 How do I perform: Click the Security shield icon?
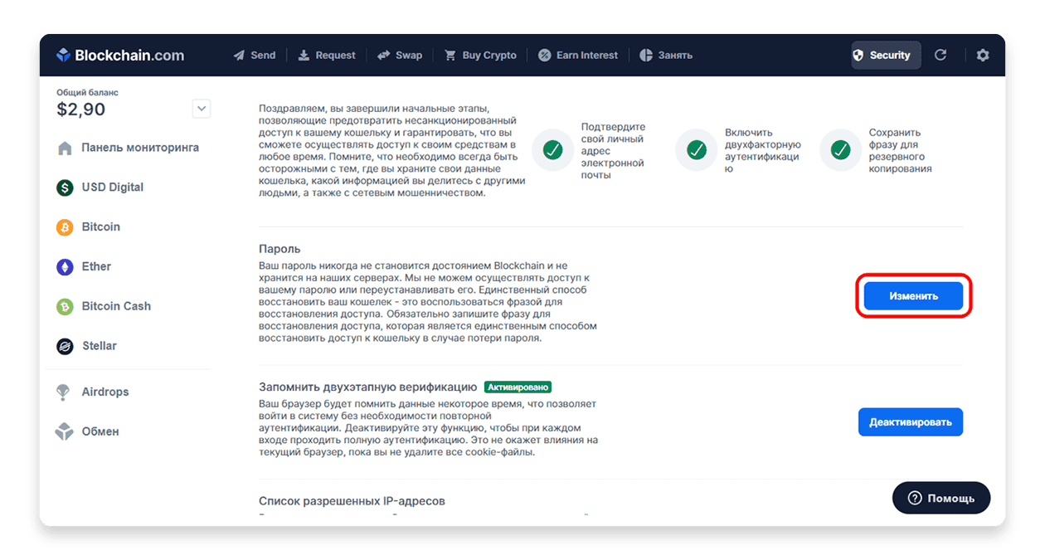(858, 56)
